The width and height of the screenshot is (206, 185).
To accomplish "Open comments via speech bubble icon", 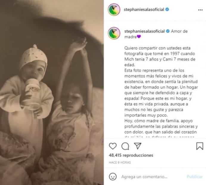I will point(125,146).
